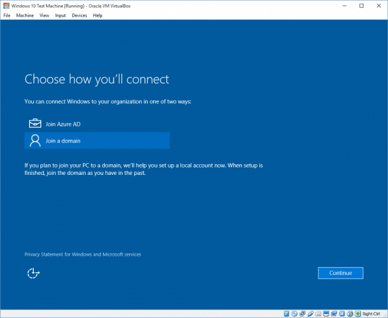Viewport: 388px width, 318px height.
Task: Open the Devices menu
Action: [x=80, y=15]
